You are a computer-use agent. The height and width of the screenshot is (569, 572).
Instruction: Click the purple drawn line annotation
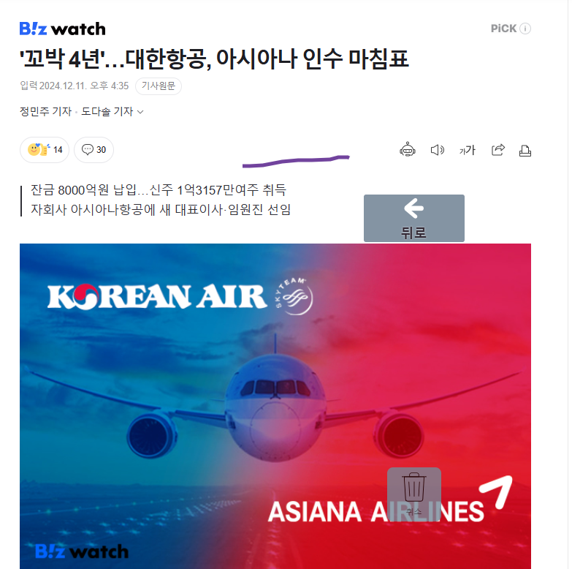click(296, 161)
